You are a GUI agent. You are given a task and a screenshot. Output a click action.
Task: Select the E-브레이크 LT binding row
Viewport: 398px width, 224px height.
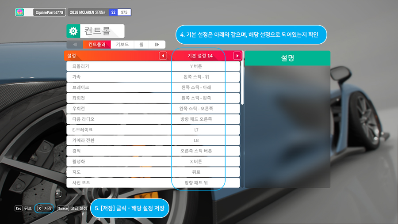153,130
